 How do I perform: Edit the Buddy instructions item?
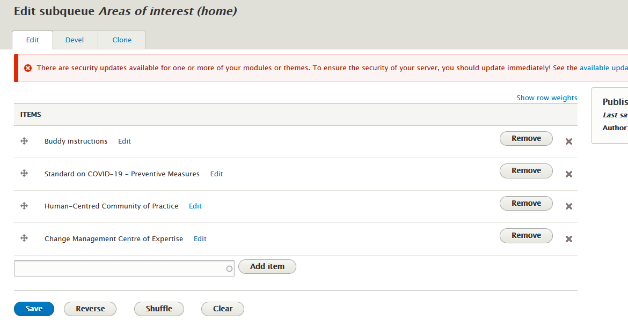click(124, 141)
